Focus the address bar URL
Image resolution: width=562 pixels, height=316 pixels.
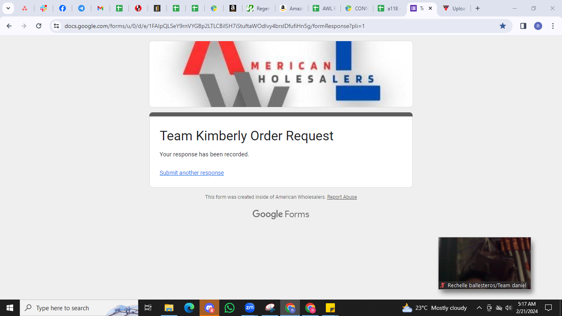pos(214,26)
